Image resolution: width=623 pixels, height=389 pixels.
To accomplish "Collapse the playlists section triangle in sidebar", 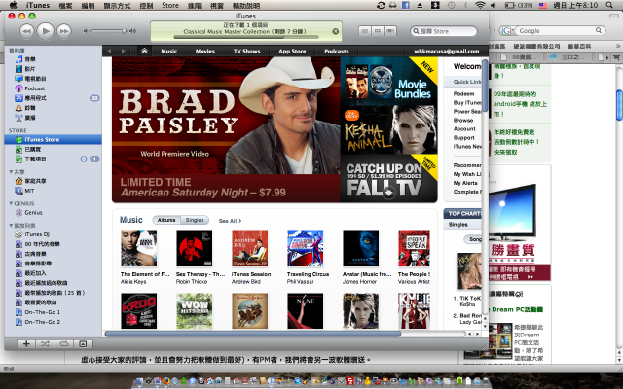I will pyautogui.click(x=11, y=225).
